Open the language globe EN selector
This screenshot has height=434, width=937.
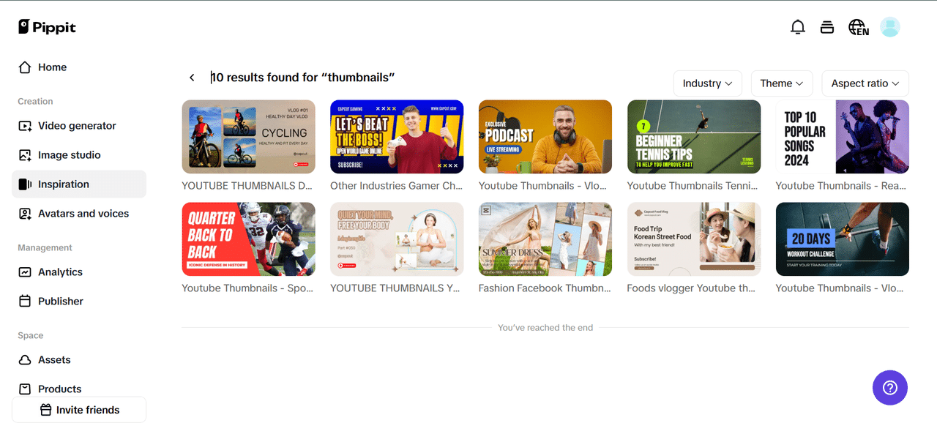[x=859, y=27]
